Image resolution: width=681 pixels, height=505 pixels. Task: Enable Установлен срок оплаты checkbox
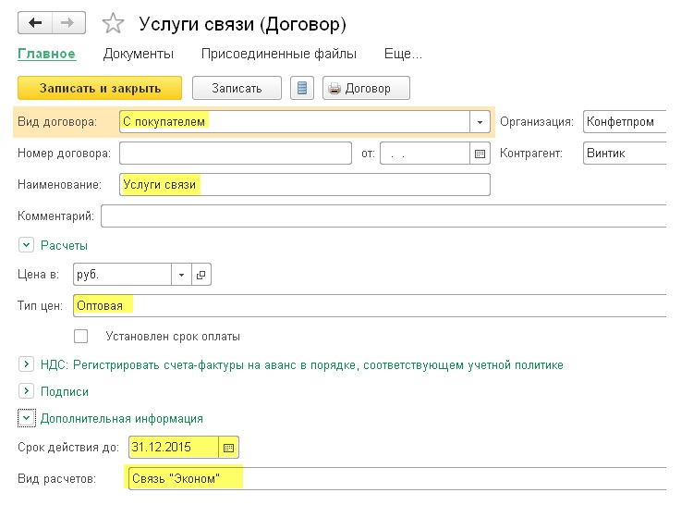click(80, 336)
